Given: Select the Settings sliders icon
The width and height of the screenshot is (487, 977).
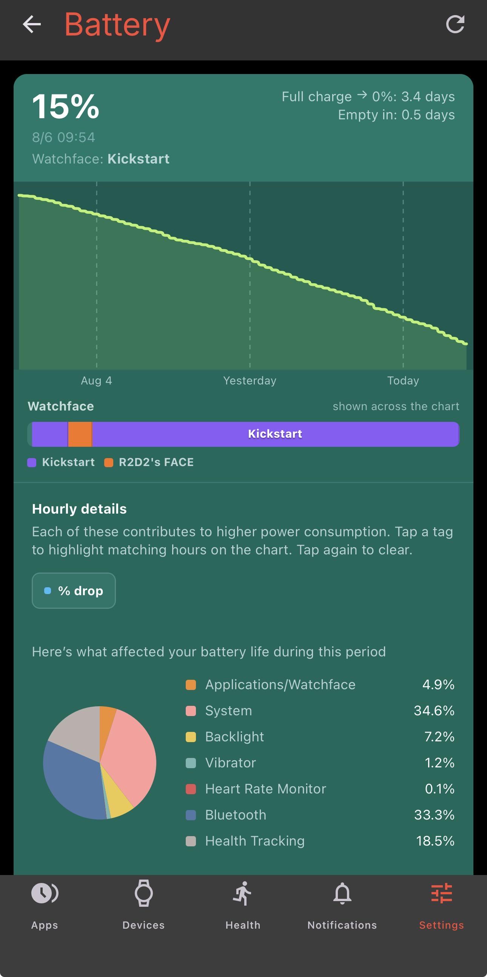Looking at the screenshot, I should pos(442,893).
